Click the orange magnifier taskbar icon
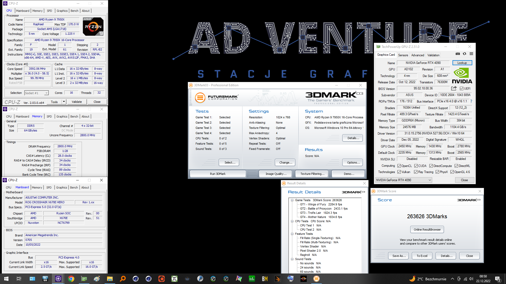The image size is (506, 284). coord(123,279)
